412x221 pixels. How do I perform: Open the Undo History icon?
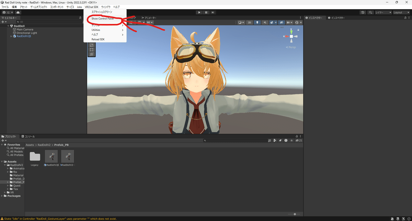[x=363, y=12]
